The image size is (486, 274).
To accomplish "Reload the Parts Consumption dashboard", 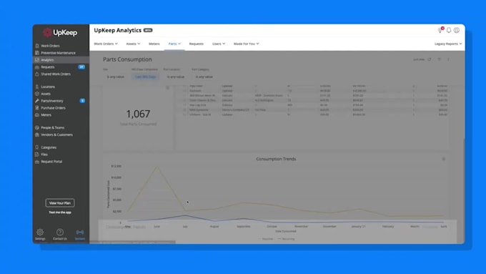I will point(430,59).
